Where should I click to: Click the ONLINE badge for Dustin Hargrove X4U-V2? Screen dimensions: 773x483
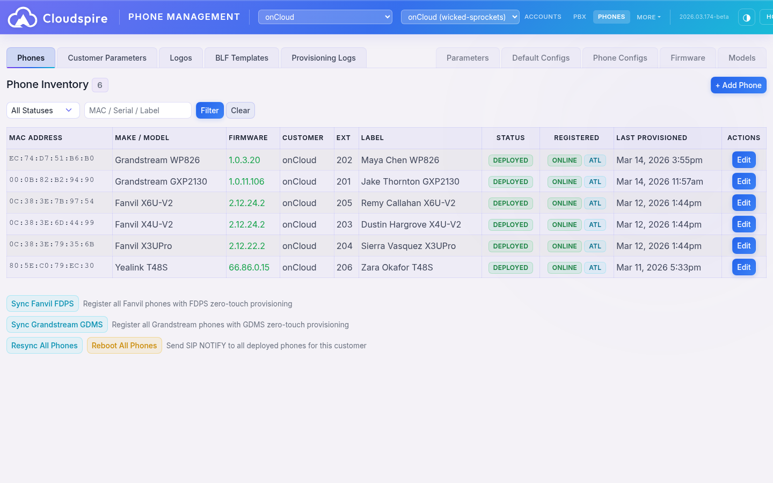[x=564, y=224]
